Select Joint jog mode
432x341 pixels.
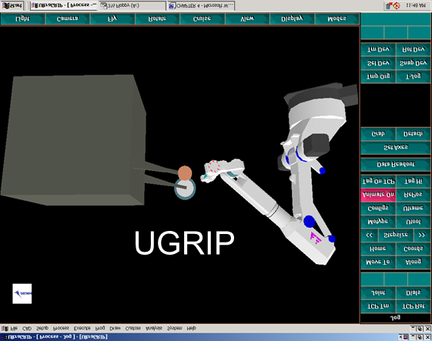378,293
